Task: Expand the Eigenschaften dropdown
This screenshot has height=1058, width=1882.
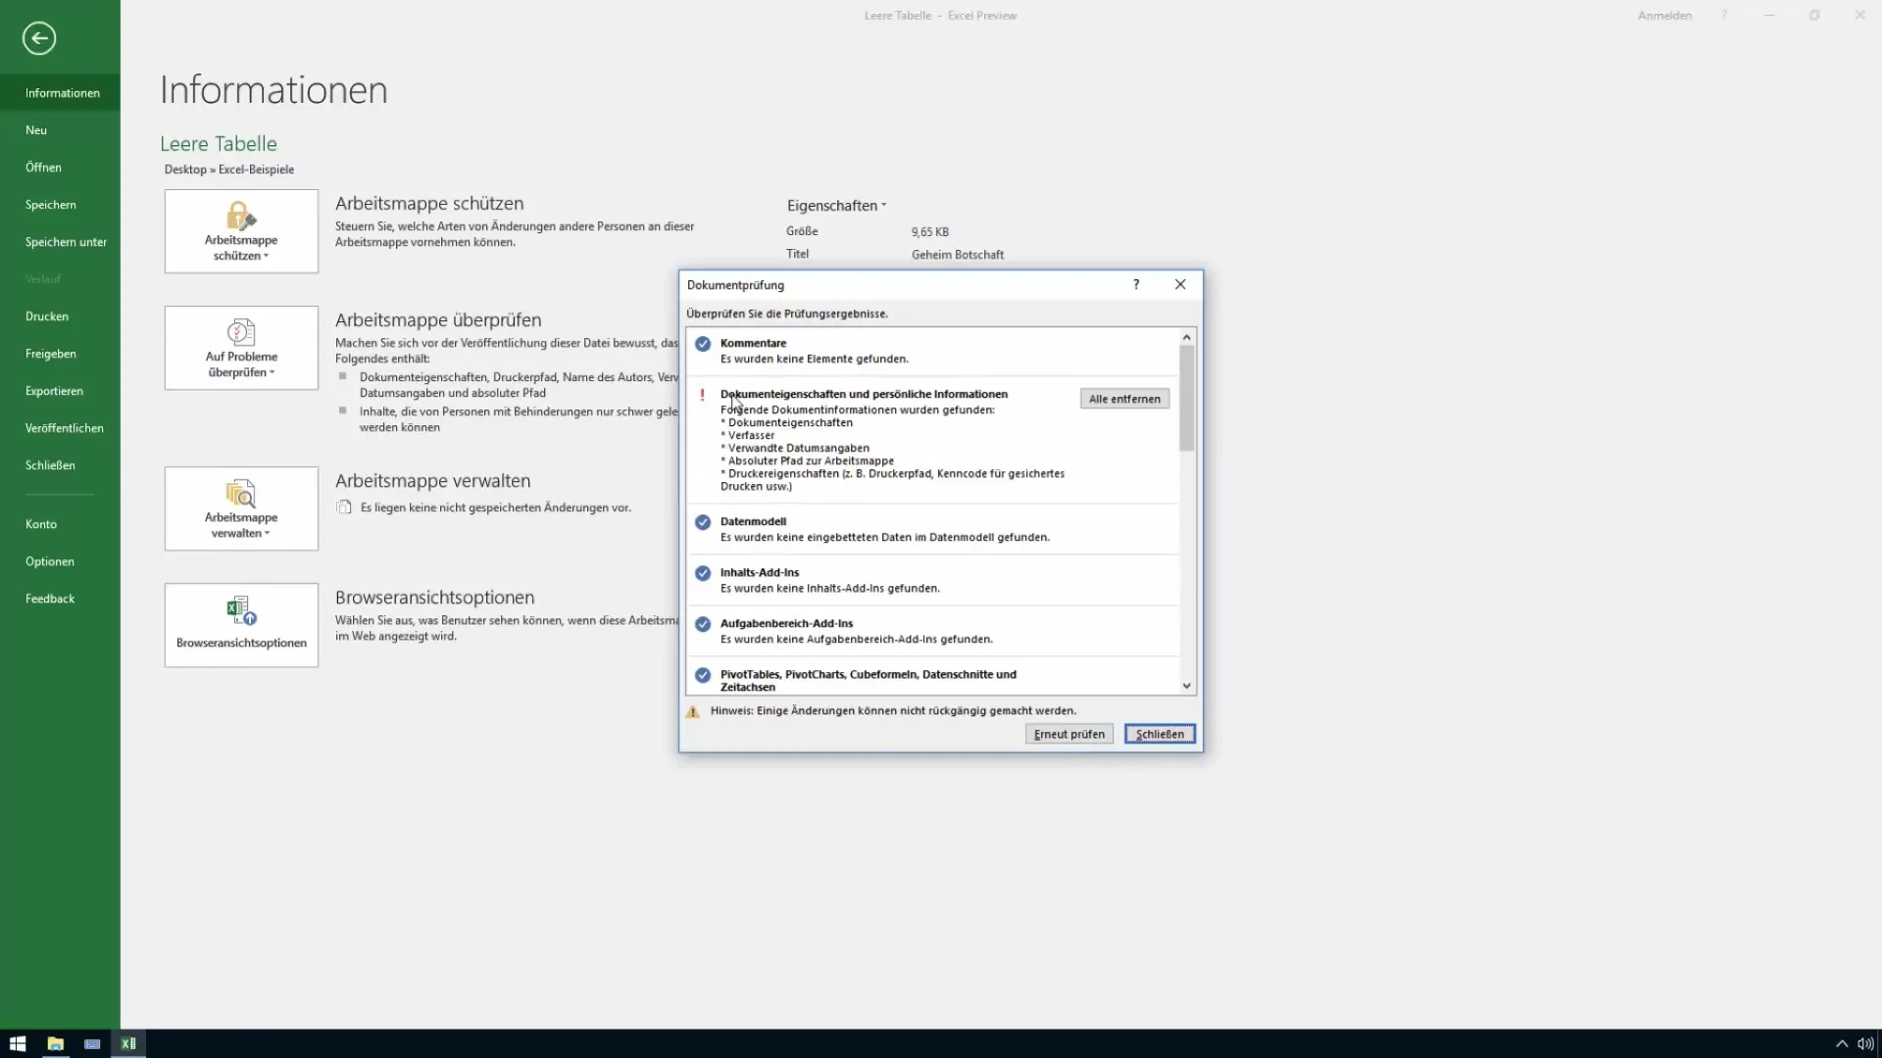Action: tap(836, 206)
